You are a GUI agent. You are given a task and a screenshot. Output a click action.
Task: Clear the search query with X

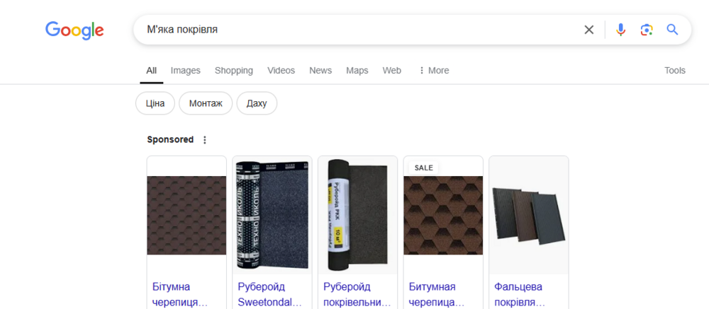[x=588, y=30]
